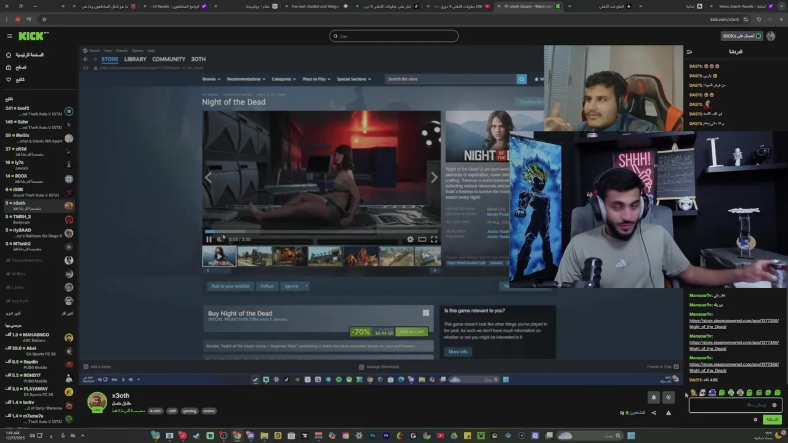Click the Steam back arrow
The width and height of the screenshot is (788, 443).
[x=86, y=59]
